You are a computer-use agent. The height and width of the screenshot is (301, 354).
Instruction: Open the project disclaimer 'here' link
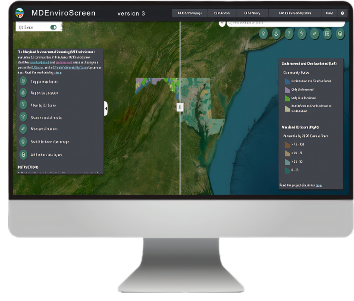click(319, 185)
